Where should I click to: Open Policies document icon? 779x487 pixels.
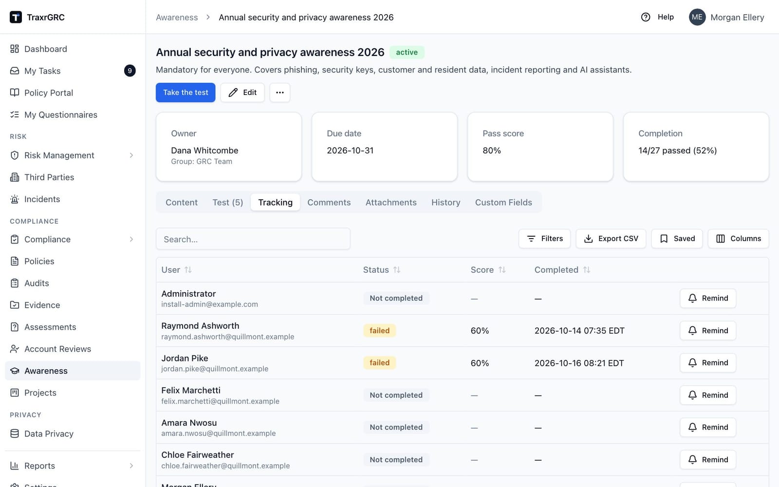[15, 261]
